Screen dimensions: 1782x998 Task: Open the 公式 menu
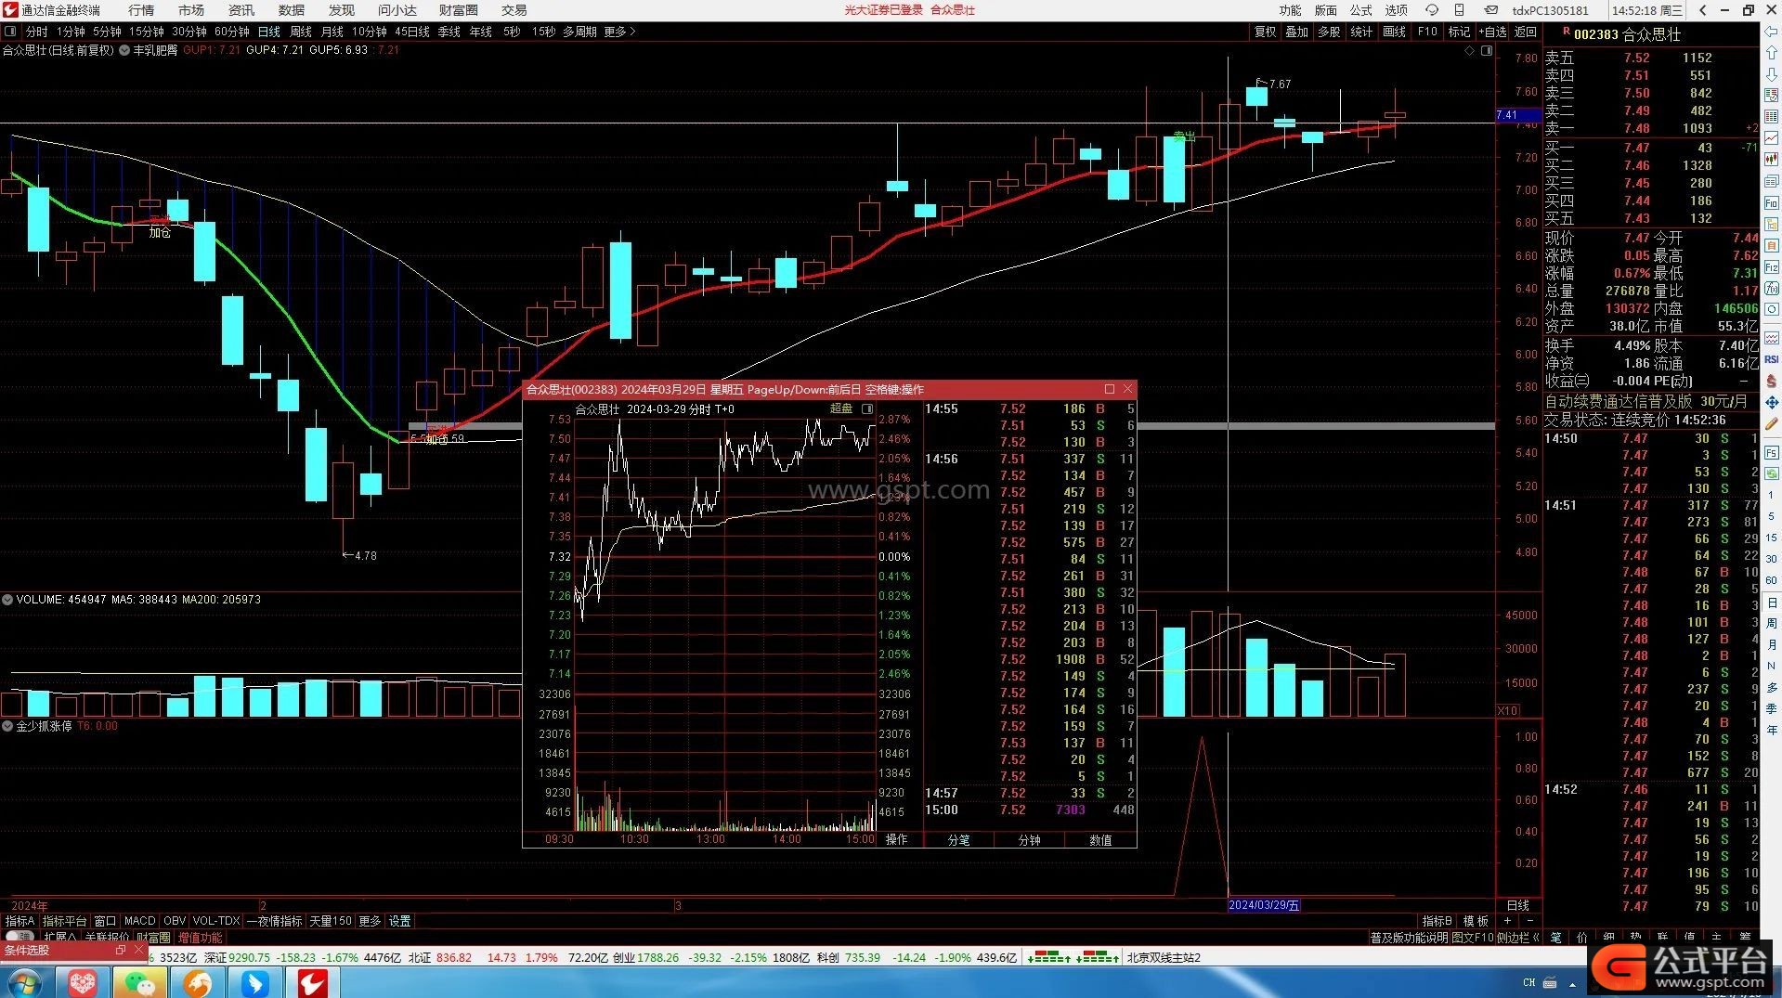point(1360,10)
